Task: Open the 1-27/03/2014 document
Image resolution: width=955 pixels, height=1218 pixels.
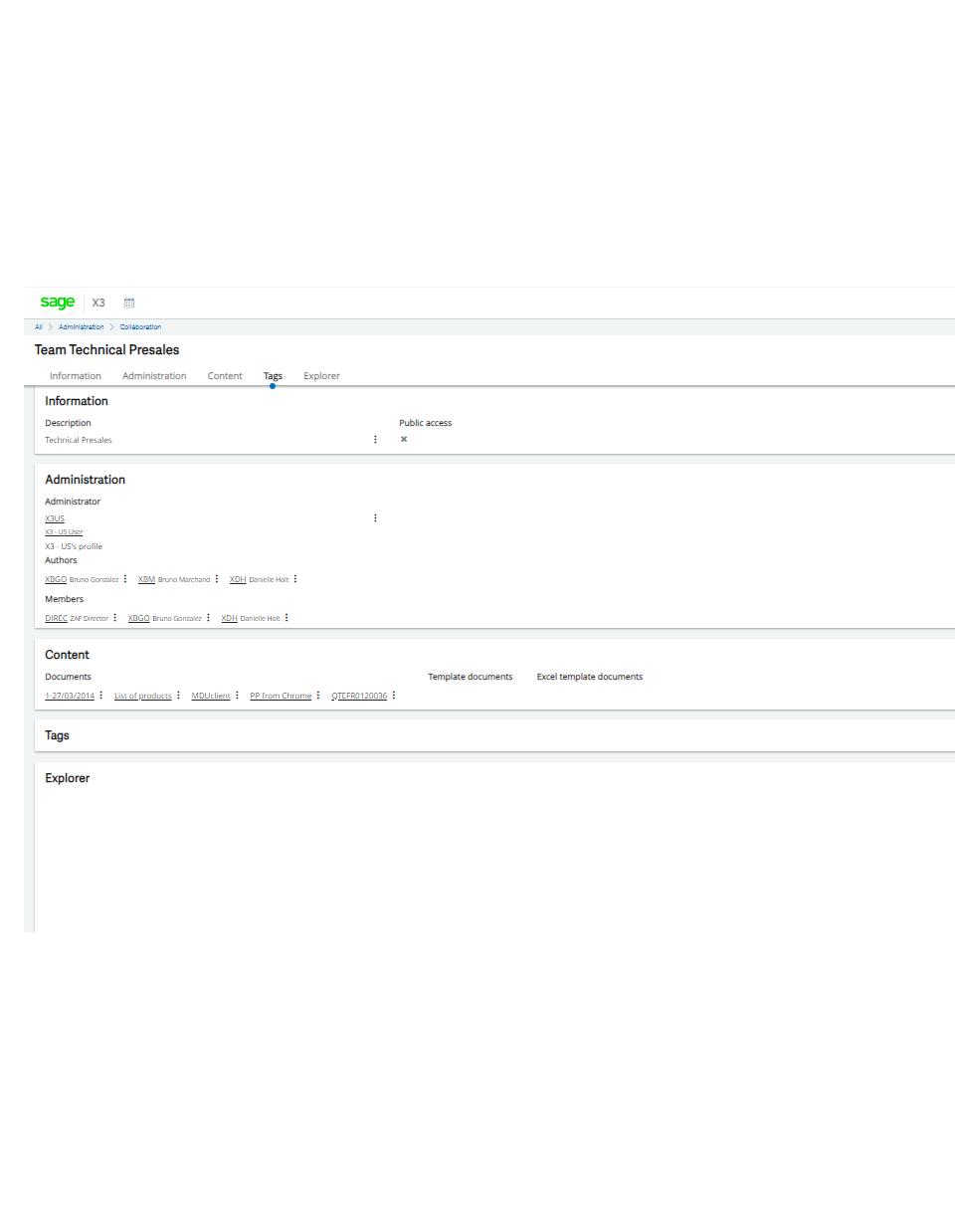Action: click(70, 695)
